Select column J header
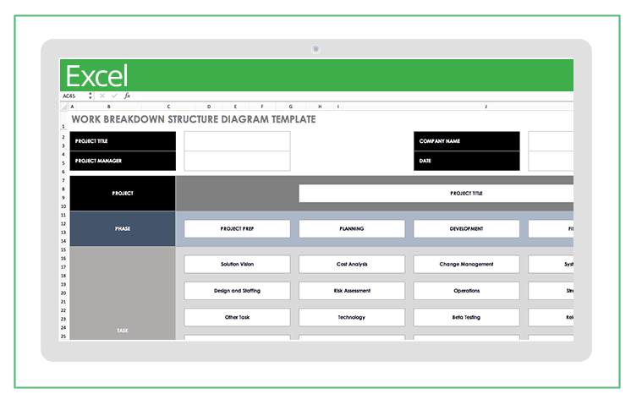The height and width of the screenshot is (405, 631). pos(486,107)
